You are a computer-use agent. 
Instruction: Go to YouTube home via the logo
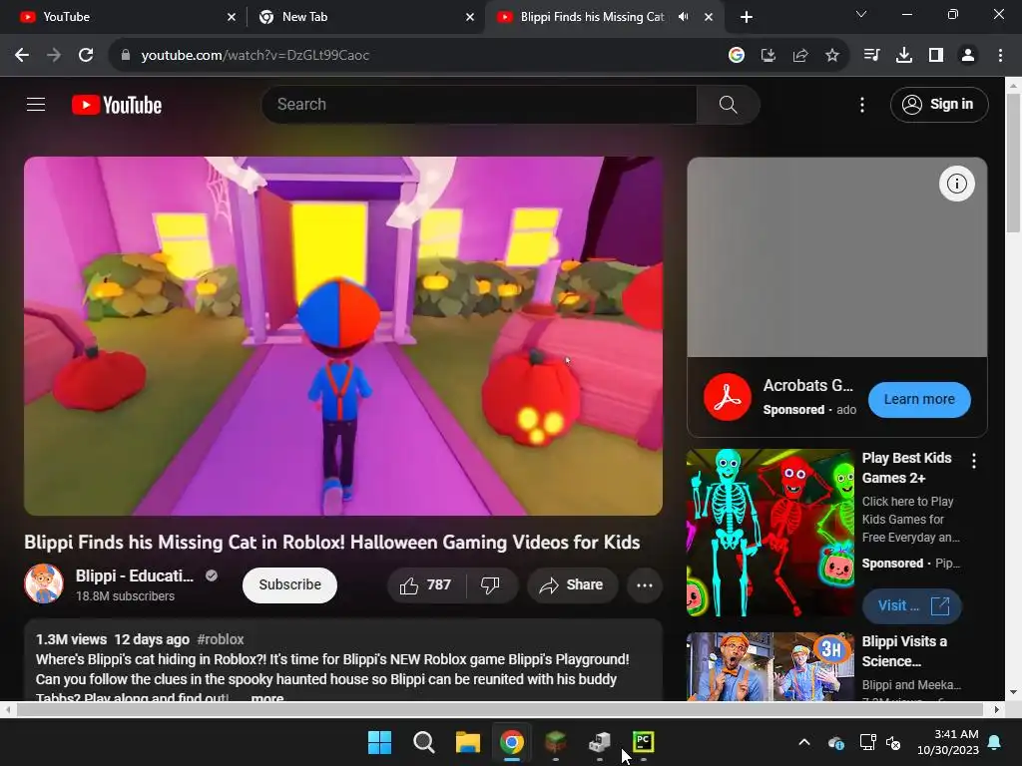117,105
